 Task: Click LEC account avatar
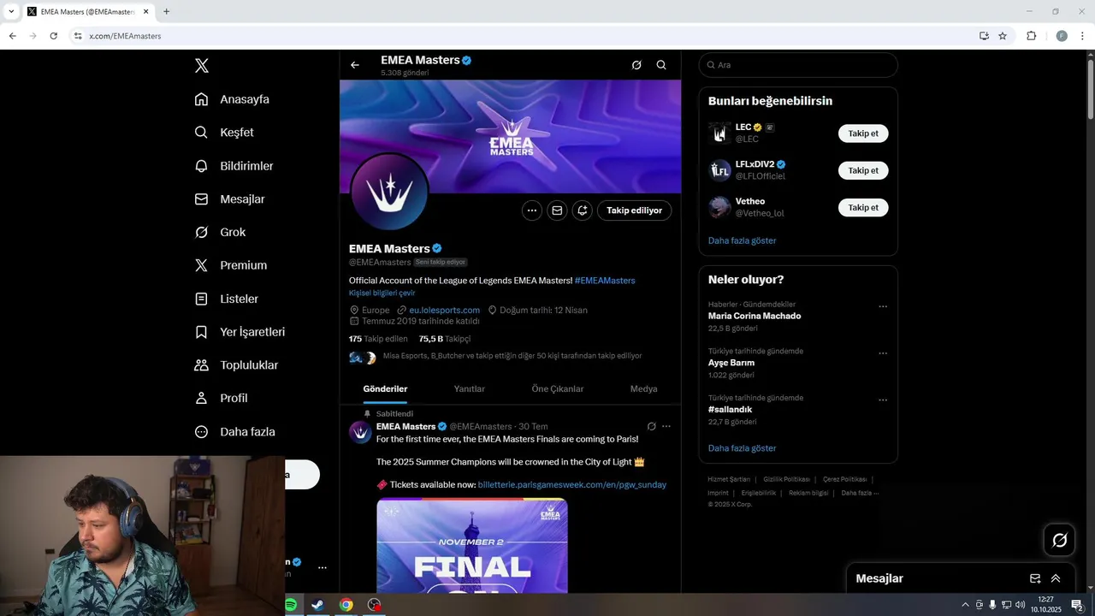(719, 133)
